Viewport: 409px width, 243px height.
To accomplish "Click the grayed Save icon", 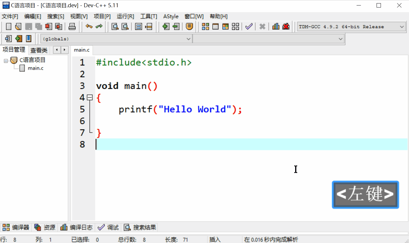I will 28,27.
